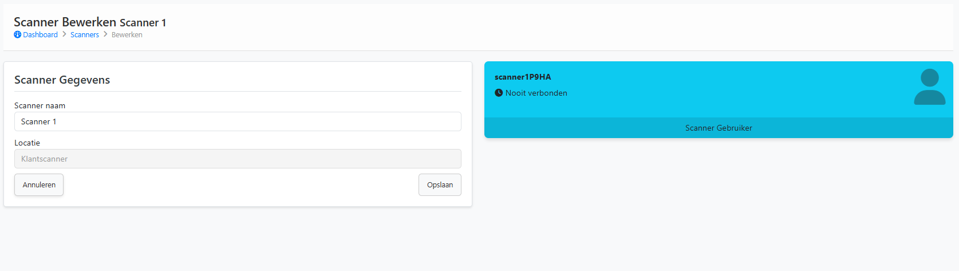The image size is (959, 271).
Task: Click the Scanner 1 subtitle in header
Action: click(x=143, y=23)
